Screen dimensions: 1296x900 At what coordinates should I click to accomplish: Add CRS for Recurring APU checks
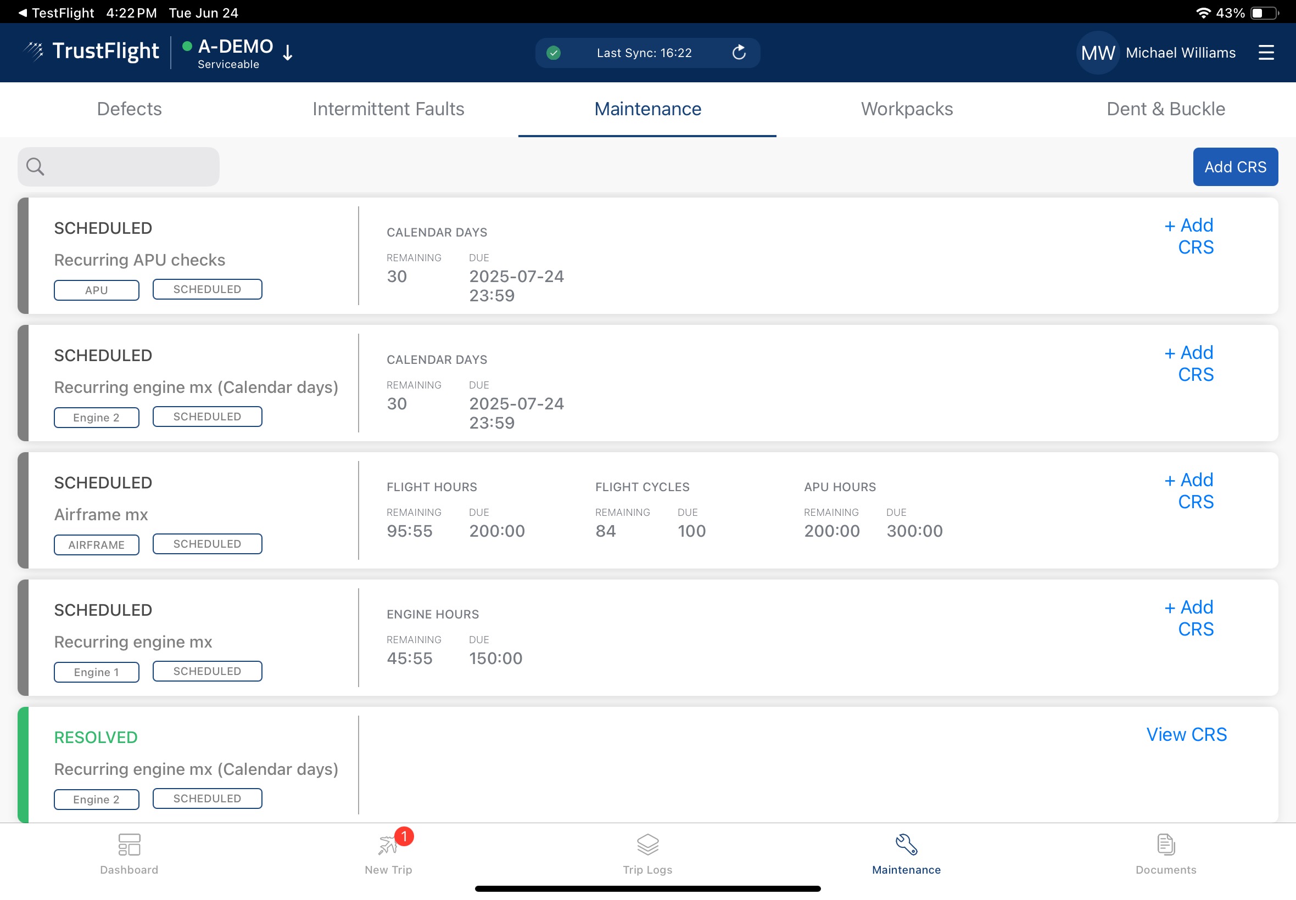[1189, 237]
